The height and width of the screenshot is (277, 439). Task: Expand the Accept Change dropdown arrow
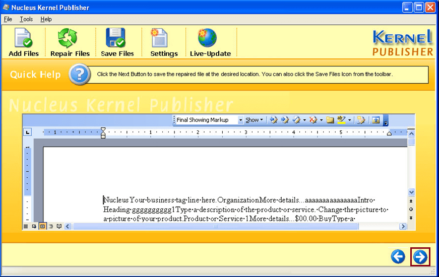304,120
